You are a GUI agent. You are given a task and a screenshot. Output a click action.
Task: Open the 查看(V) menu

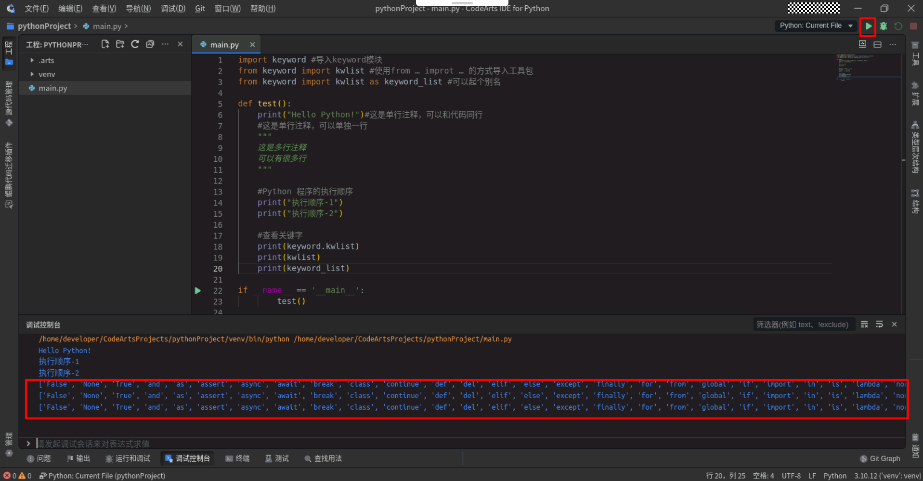[104, 8]
